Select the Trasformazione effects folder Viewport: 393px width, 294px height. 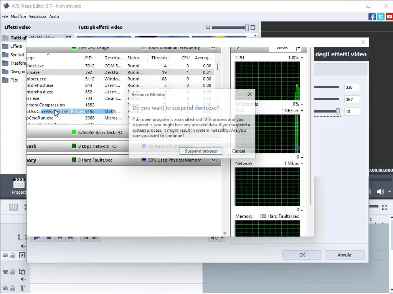14,63
